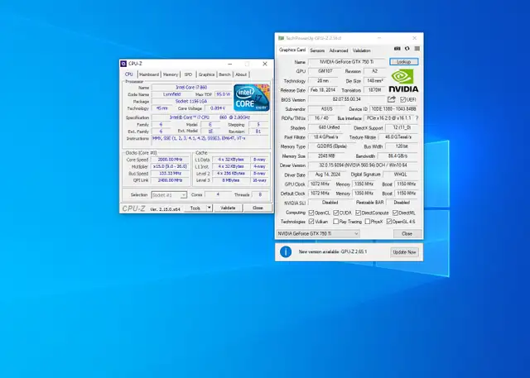Image resolution: width=530 pixels, height=378 pixels.
Task: Click Level 3 cache value 8 MBytes
Action: click(231, 180)
